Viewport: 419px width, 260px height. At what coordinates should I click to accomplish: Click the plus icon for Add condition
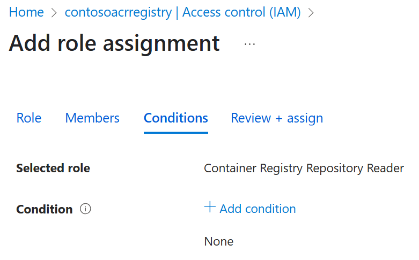click(x=210, y=208)
